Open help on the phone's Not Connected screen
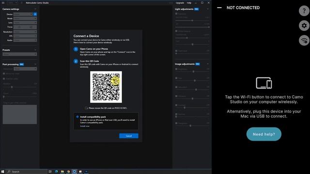Image resolution: width=310 pixels, height=174 pixels. coord(304,11)
